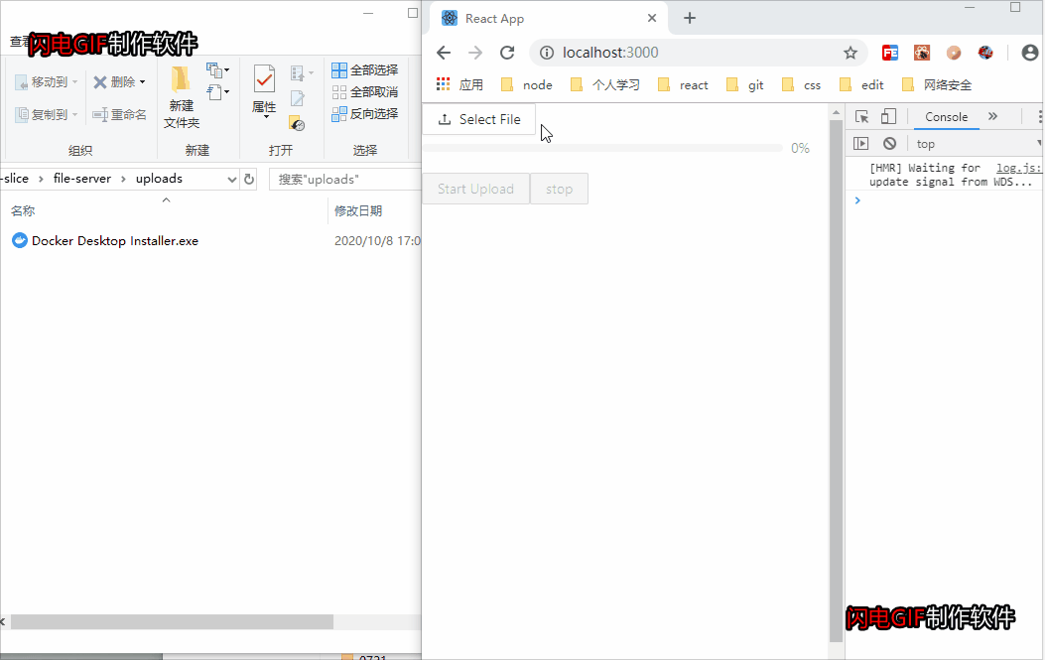Open the easy access dropdown in Explorer
This screenshot has height=660, width=1045.
click(218, 92)
